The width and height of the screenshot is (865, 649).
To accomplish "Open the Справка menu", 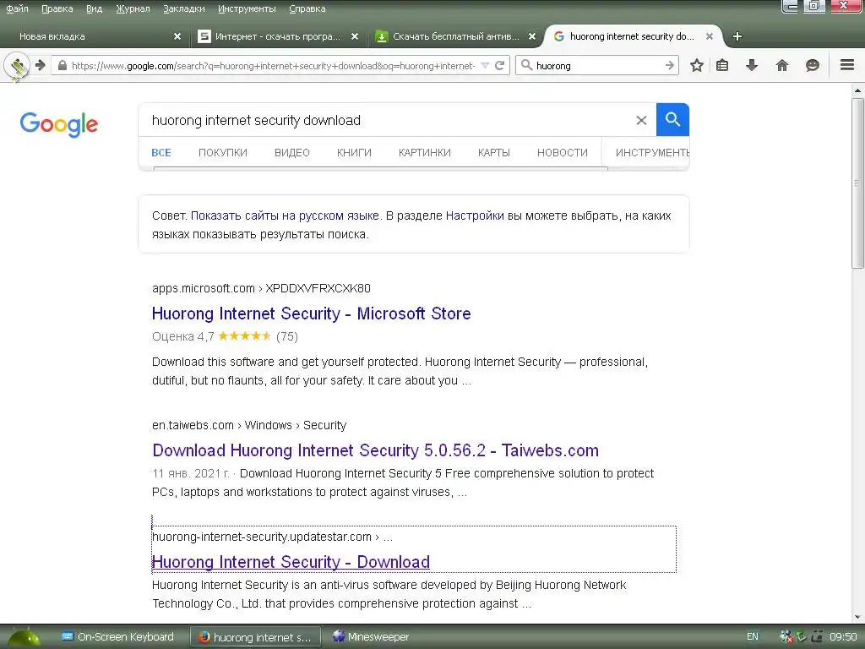I will [x=307, y=8].
